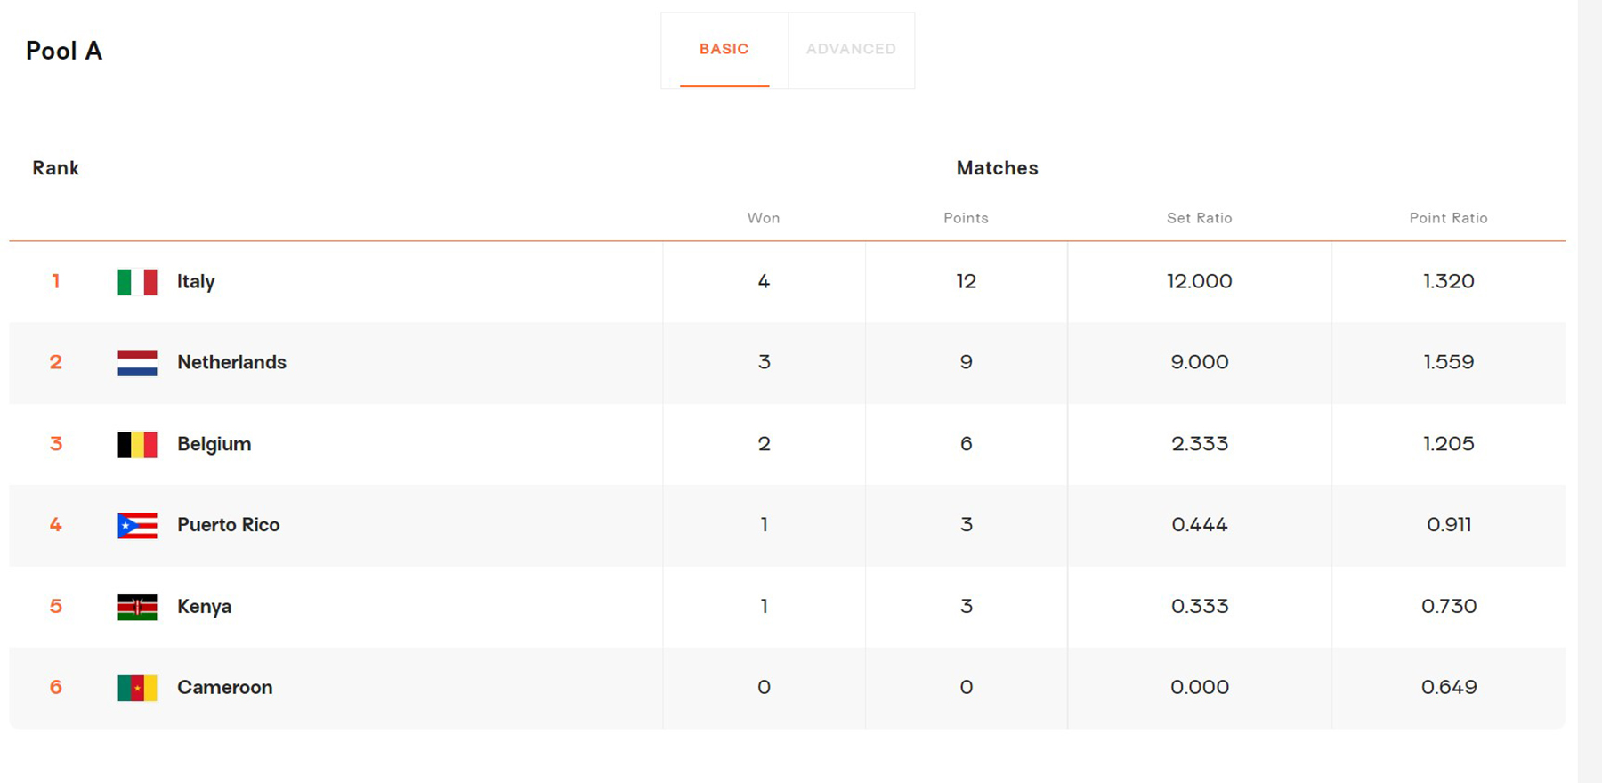Viewport: 1602px width, 783px height.
Task: Click the Won column header
Action: click(764, 218)
